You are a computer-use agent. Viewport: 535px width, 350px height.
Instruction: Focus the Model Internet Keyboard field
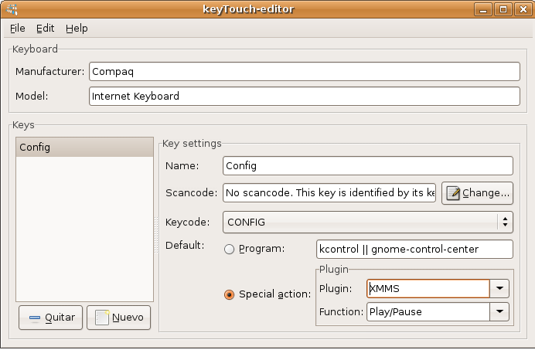(304, 97)
